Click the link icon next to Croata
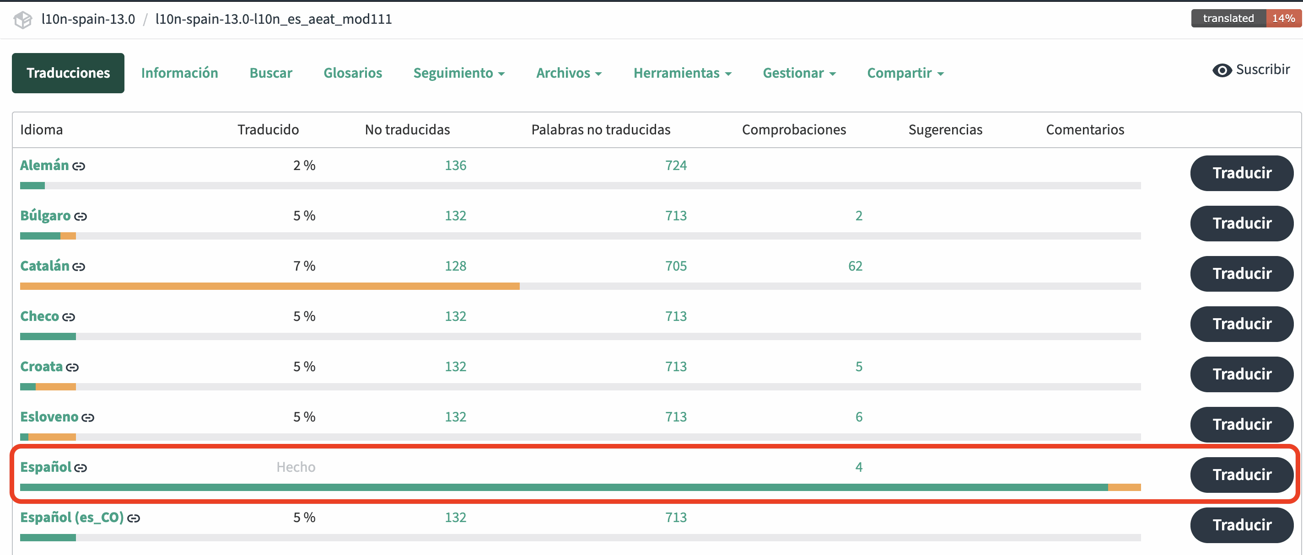 (72, 368)
